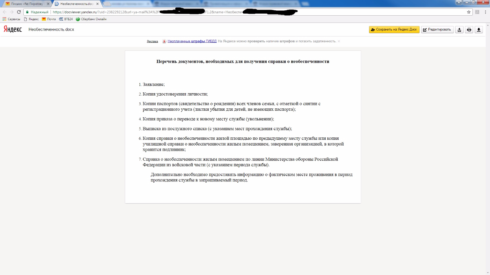The image size is (490, 275).
Task: Print the document using printer icon
Action: tap(469, 30)
